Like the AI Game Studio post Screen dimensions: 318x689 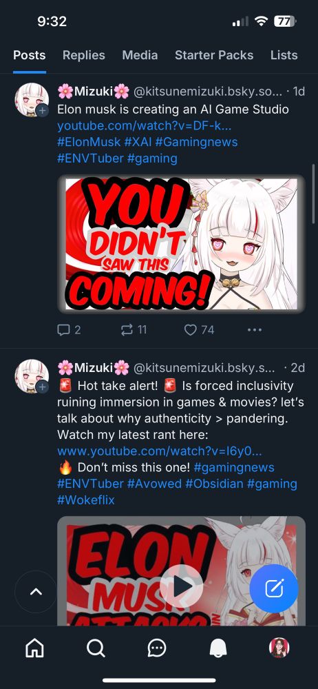(199, 329)
